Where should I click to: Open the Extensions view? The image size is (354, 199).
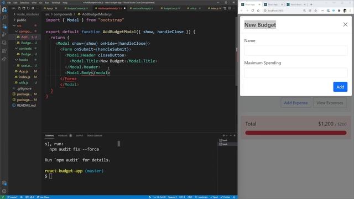tap(4, 51)
